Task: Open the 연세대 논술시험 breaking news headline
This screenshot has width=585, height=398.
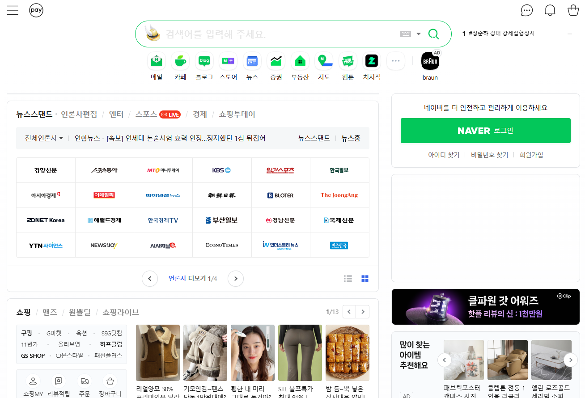Action: coord(186,138)
